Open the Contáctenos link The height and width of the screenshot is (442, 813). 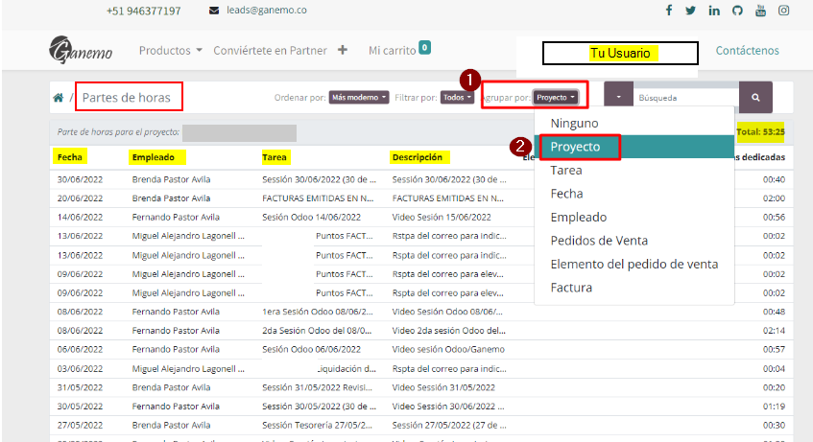pyautogui.click(x=747, y=51)
